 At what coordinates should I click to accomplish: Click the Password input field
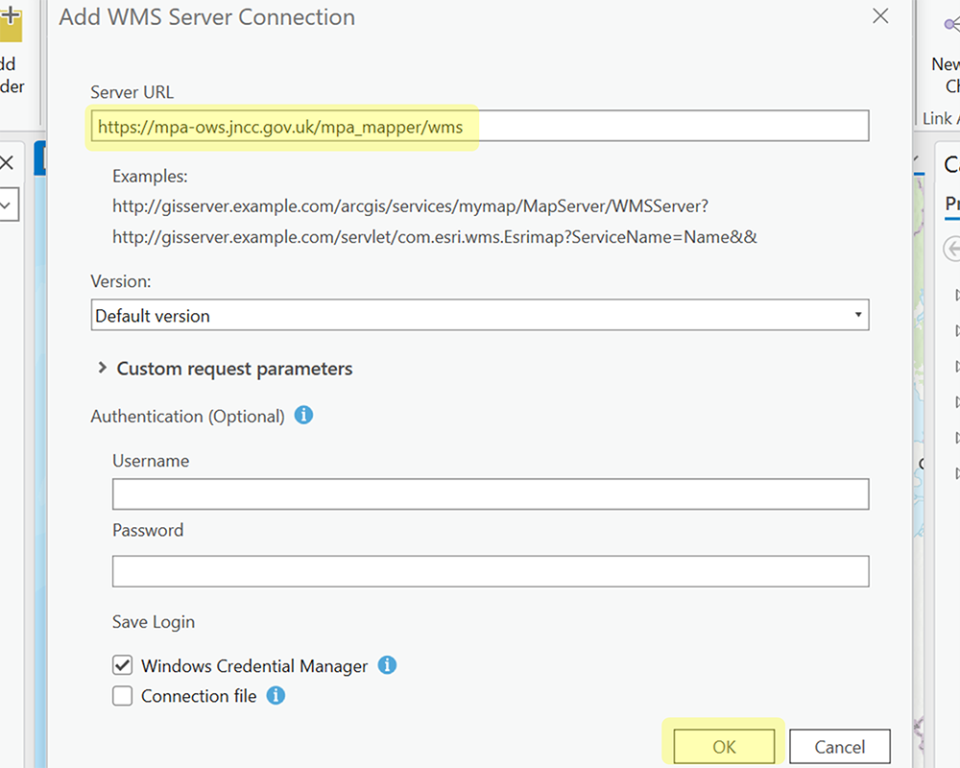(490, 571)
